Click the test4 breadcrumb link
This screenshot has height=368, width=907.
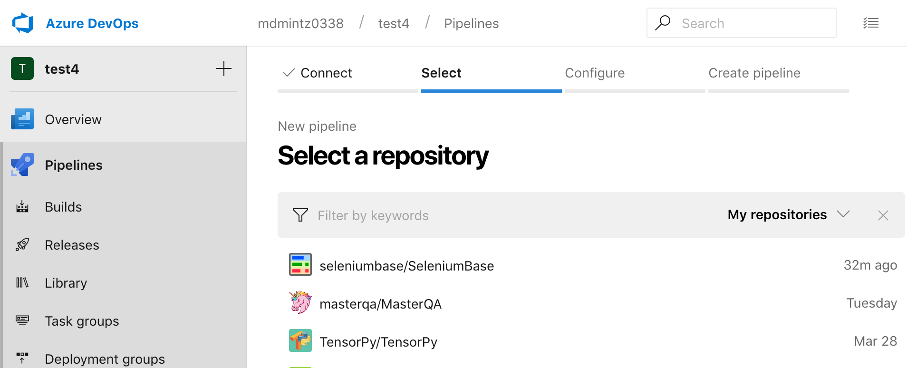[x=394, y=24]
